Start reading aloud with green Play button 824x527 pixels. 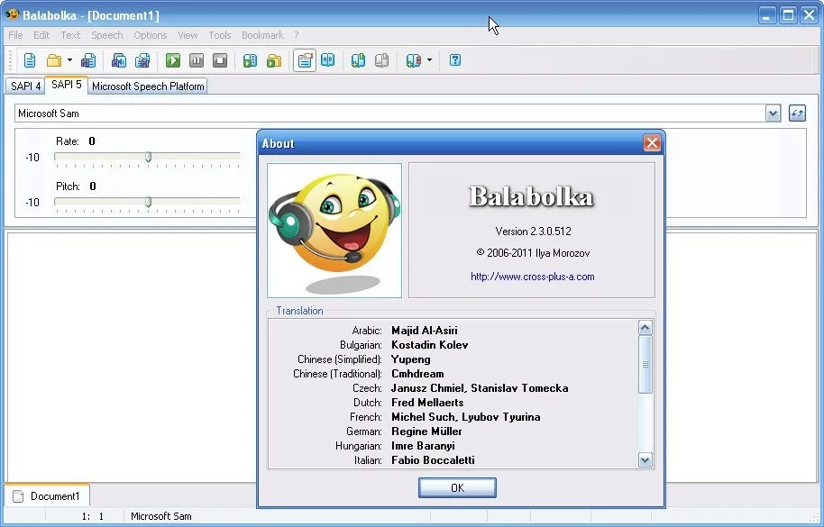coord(173,60)
